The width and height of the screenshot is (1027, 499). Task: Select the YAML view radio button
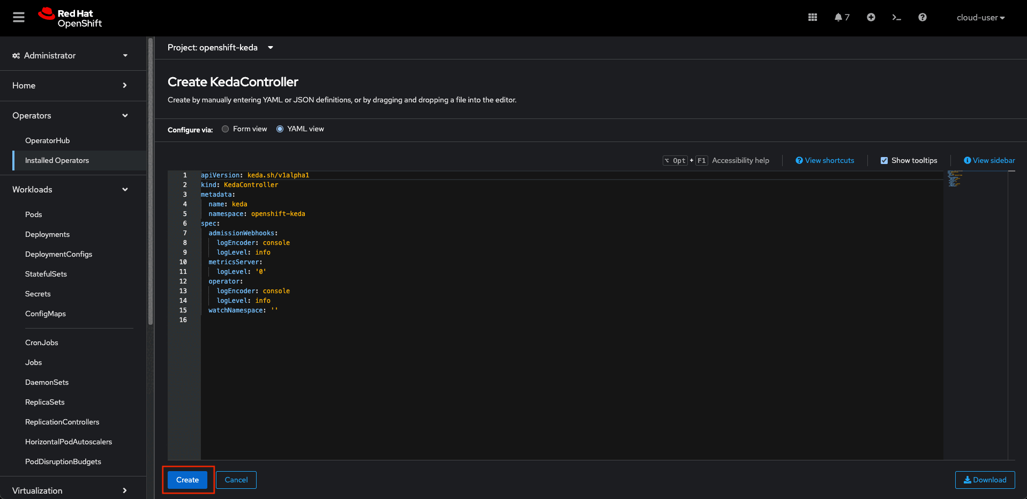[x=280, y=129]
